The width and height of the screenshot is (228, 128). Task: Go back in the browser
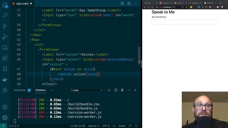tap(145, 7)
